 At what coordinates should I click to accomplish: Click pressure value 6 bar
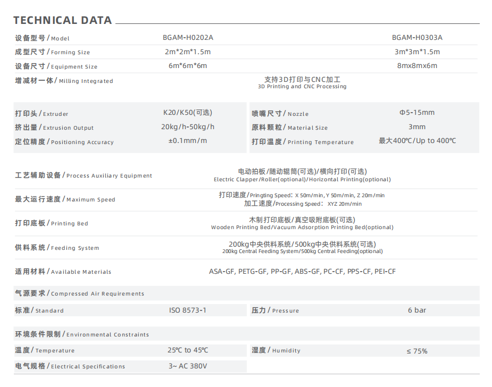[417, 310]
